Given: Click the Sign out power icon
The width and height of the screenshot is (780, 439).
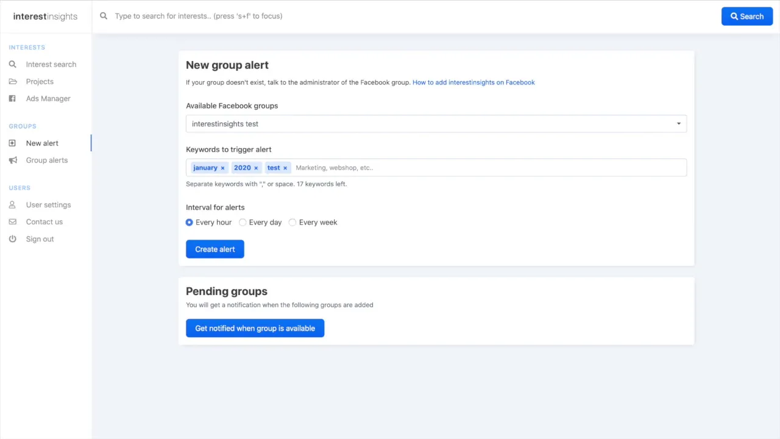Looking at the screenshot, I should point(12,239).
